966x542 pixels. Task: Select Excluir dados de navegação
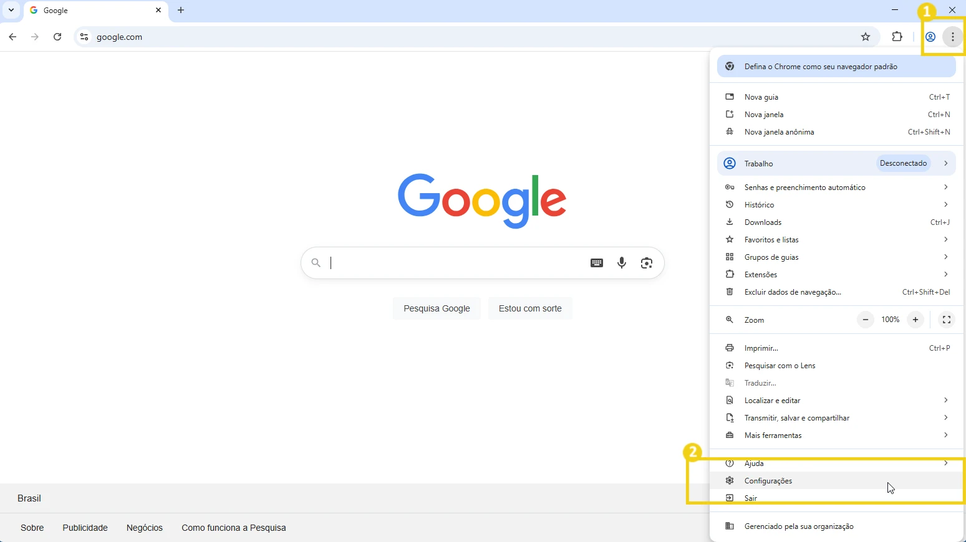point(836,292)
